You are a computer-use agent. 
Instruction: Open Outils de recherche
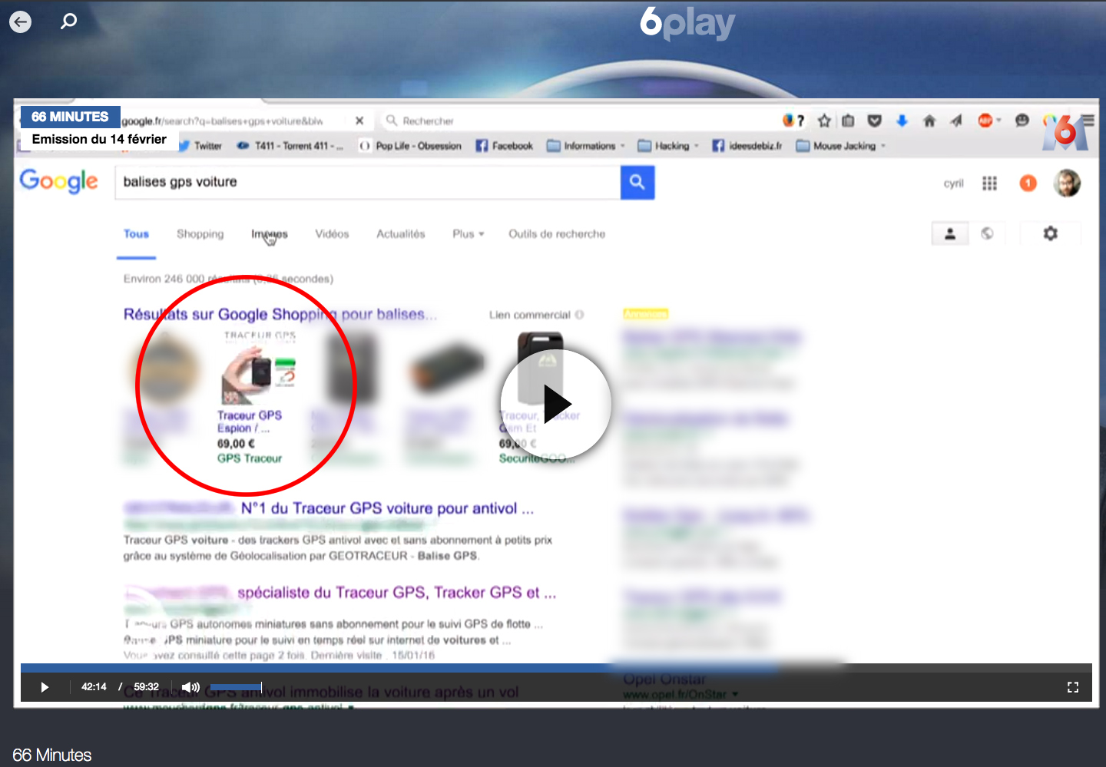557,234
